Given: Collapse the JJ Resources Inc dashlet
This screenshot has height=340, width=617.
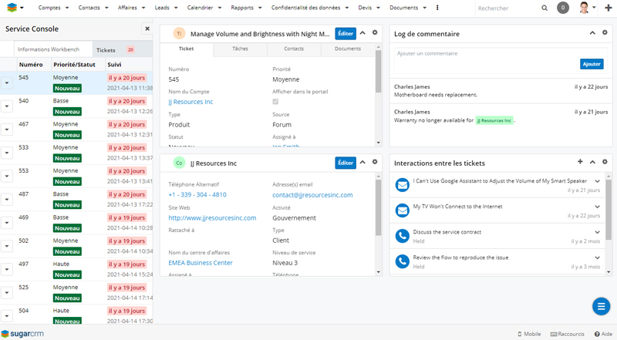Looking at the screenshot, I should [362, 162].
